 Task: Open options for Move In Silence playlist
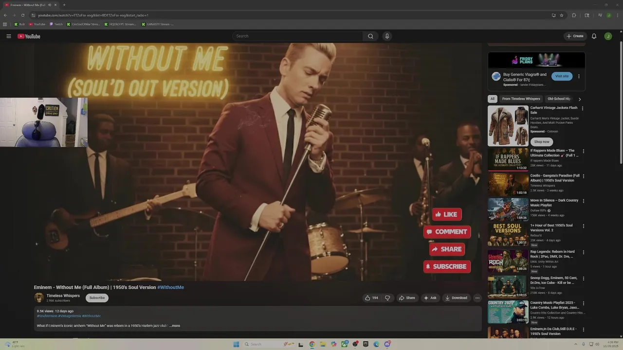tap(583, 201)
